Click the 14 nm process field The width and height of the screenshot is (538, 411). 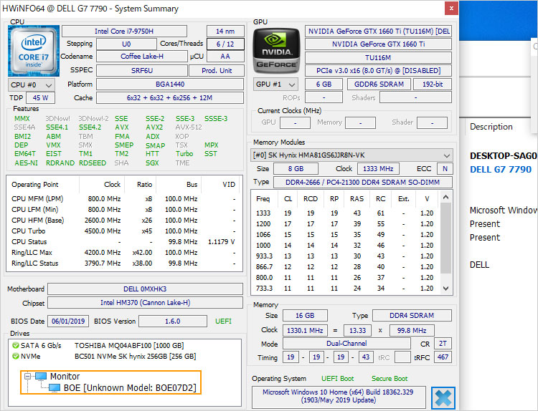click(225, 32)
